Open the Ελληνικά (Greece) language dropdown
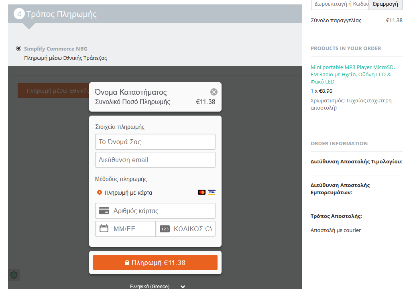411x289 pixels. (157, 286)
